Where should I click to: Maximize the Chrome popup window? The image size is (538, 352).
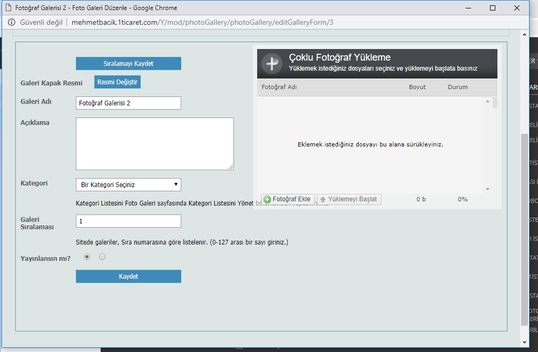click(x=492, y=8)
